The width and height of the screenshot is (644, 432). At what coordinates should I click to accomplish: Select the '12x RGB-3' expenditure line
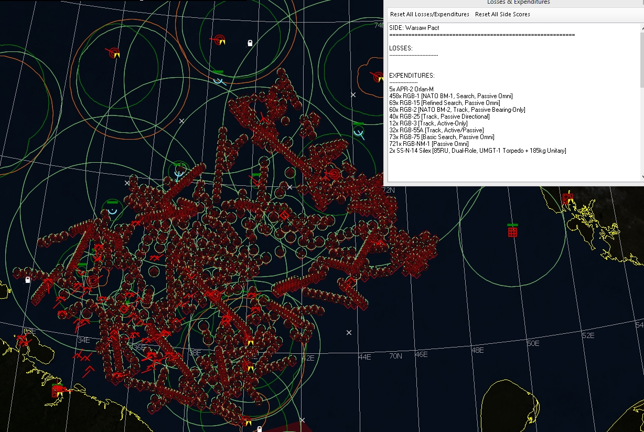pyautogui.click(x=428, y=123)
